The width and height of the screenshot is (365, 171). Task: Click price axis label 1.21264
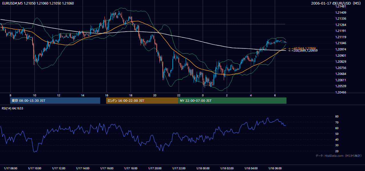(x=341, y=25)
